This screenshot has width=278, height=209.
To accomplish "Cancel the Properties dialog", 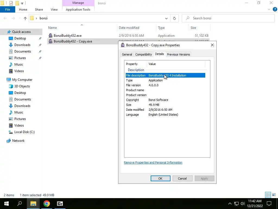I will tap(182, 179).
